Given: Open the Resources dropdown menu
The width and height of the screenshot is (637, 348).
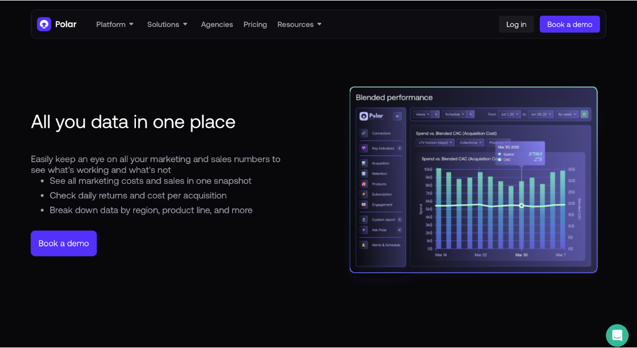Looking at the screenshot, I should pyautogui.click(x=299, y=24).
